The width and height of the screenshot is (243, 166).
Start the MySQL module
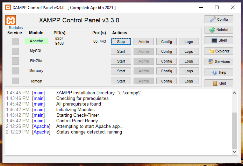(121, 51)
